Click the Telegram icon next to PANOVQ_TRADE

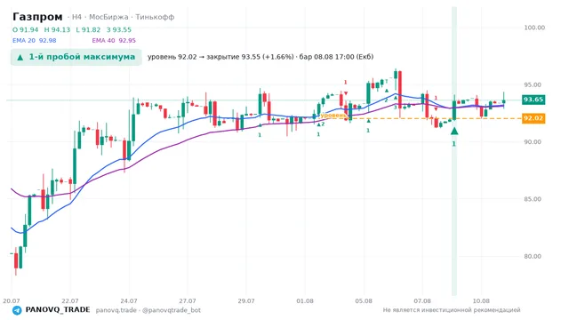17,310
